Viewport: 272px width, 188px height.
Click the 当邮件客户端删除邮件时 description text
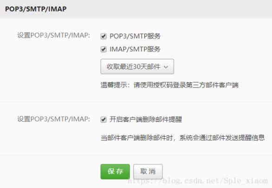point(136,138)
